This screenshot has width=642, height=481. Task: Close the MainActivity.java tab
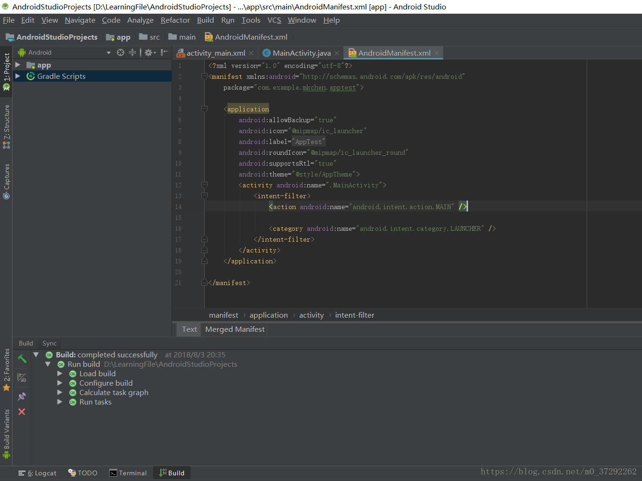point(337,53)
